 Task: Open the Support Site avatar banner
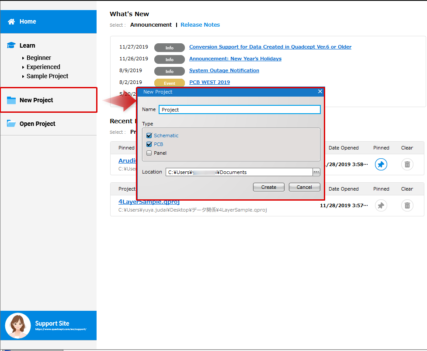48,326
